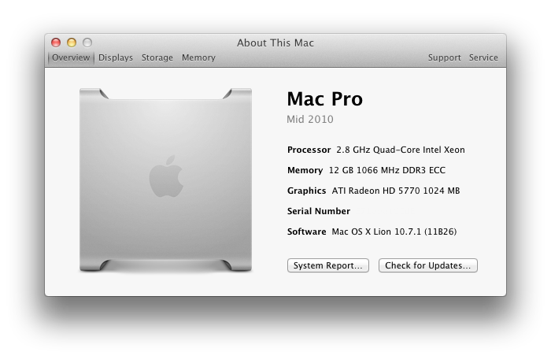Click the 'About This Mac' window title
Image resolution: width=551 pixels, height=352 pixels.
pos(275,43)
